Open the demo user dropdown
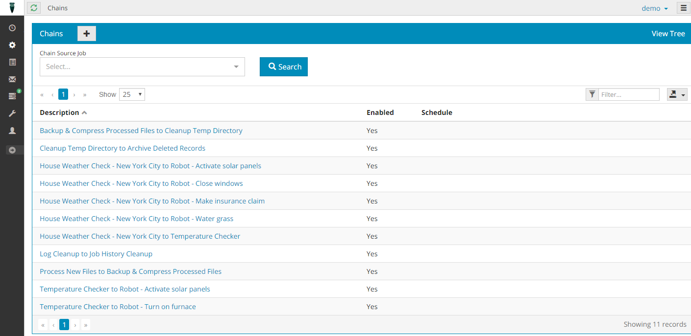This screenshot has width=691, height=336. point(655,8)
